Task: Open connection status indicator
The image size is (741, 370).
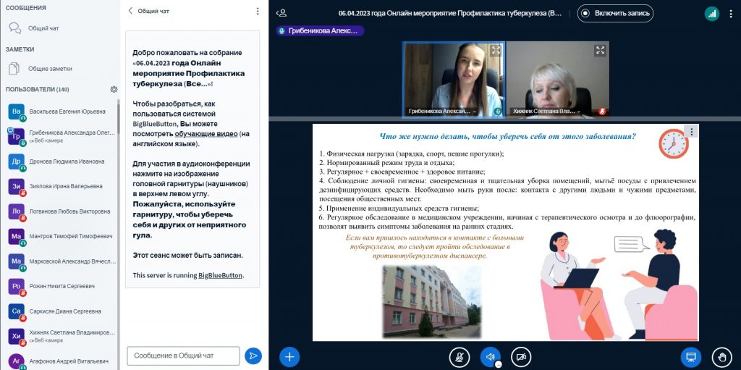Action: (x=712, y=13)
